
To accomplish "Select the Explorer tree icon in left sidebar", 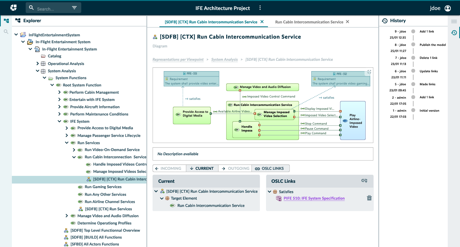I will click(6, 21).
